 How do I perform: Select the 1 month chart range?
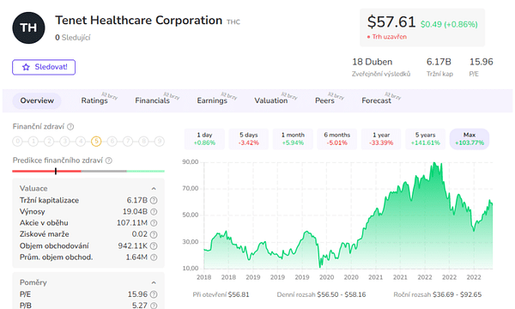pyautogui.click(x=293, y=139)
